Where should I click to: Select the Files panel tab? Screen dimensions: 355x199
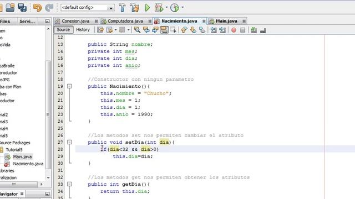coord(5,22)
